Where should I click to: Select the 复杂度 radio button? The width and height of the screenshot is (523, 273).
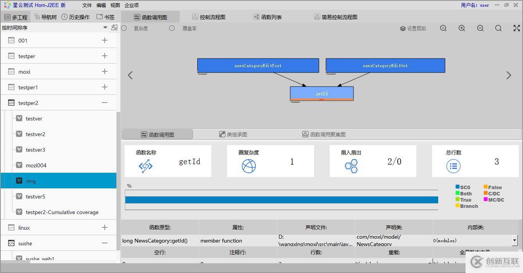(x=123, y=28)
